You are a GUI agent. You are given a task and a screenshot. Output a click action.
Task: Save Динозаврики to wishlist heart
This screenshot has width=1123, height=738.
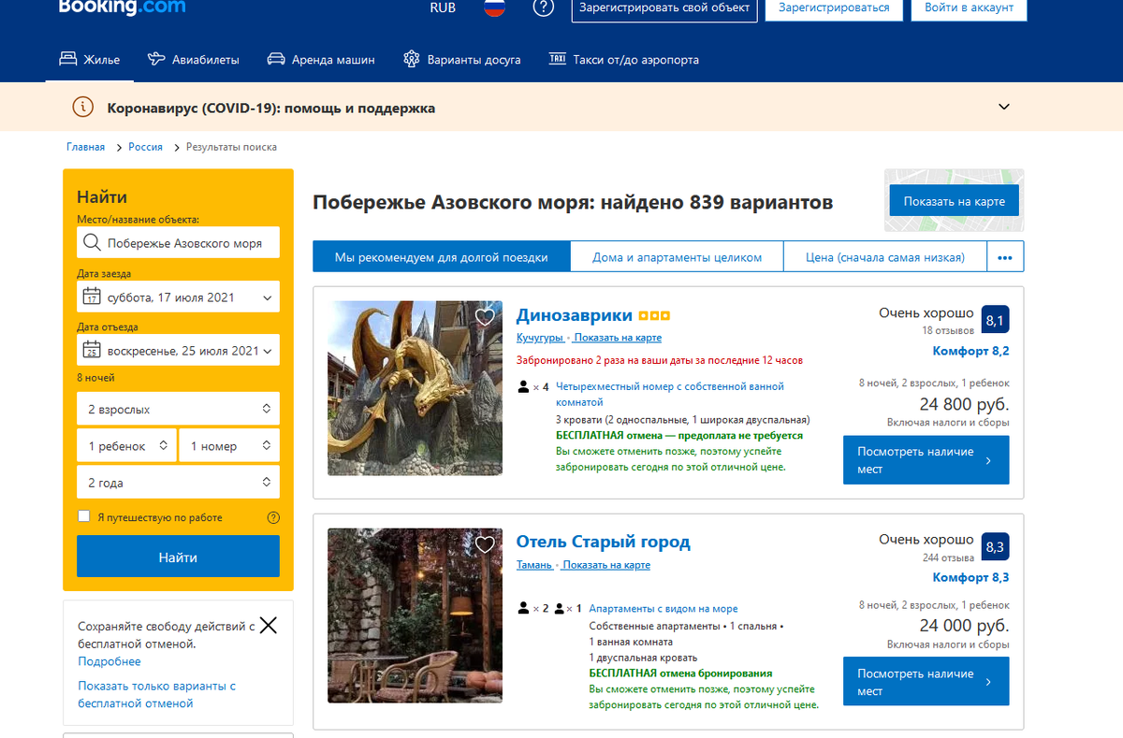(485, 317)
